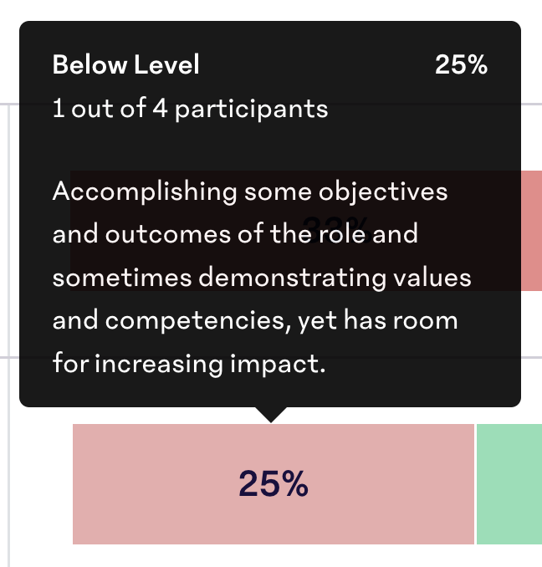This screenshot has width=542, height=567.
Task: Click the right end of the pink bar
Action: 469,484
